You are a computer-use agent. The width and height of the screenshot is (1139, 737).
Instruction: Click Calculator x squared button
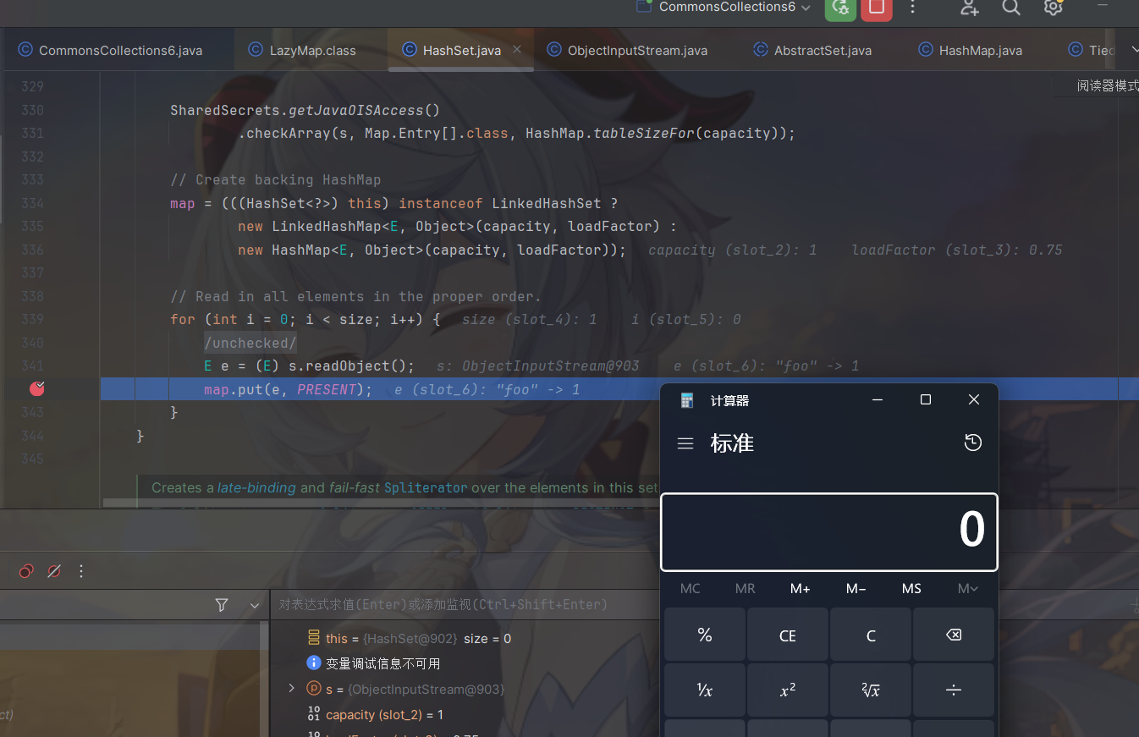pos(788,690)
